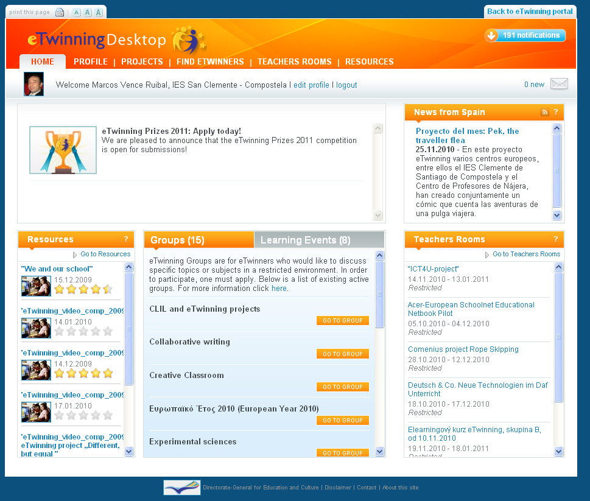The width and height of the screenshot is (590, 501).
Task: Go to group Creative Classroom
Action: [x=343, y=387]
